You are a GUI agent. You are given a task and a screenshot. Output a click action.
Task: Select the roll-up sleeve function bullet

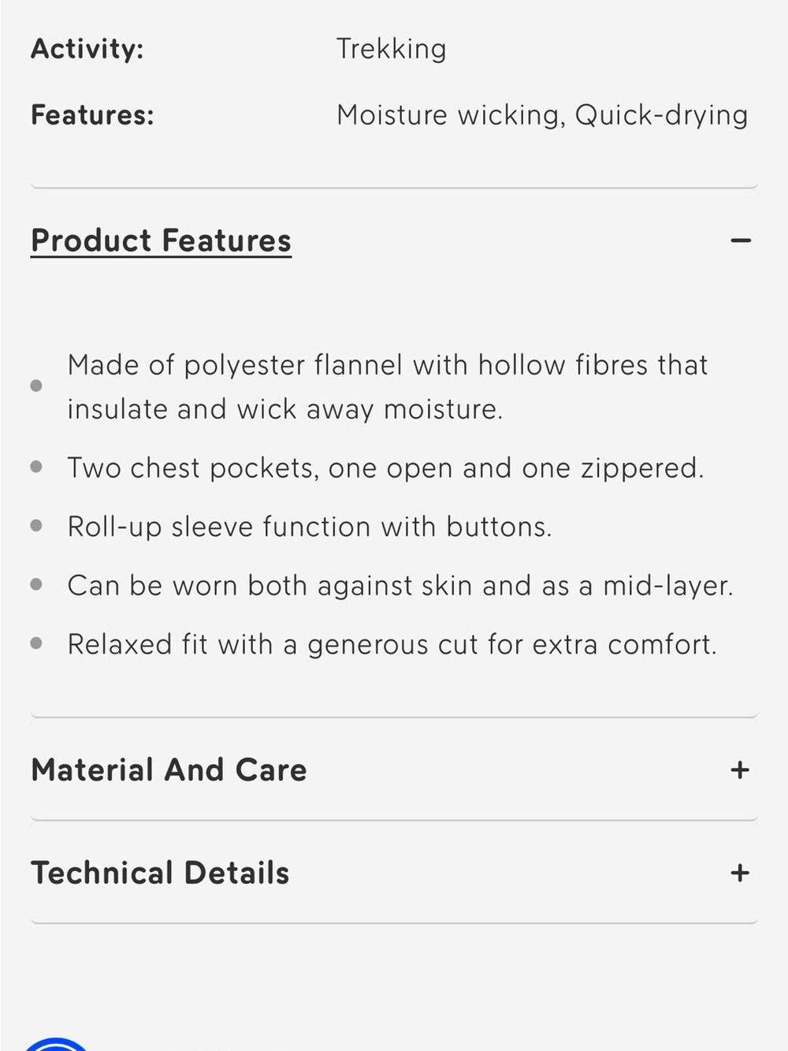pyautogui.click(x=310, y=527)
